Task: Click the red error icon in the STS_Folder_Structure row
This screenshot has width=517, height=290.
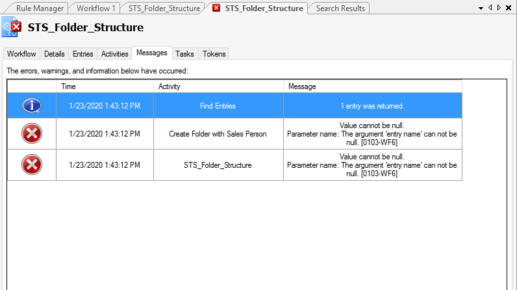Action: [32, 165]
